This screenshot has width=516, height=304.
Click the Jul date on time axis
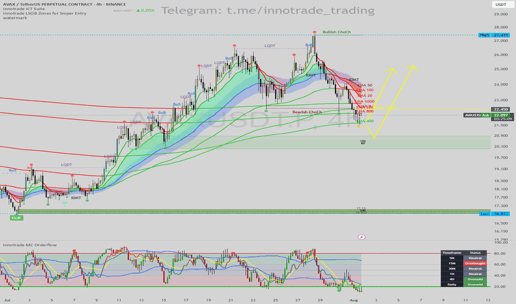pyautogui.click(x=7, y=300)
